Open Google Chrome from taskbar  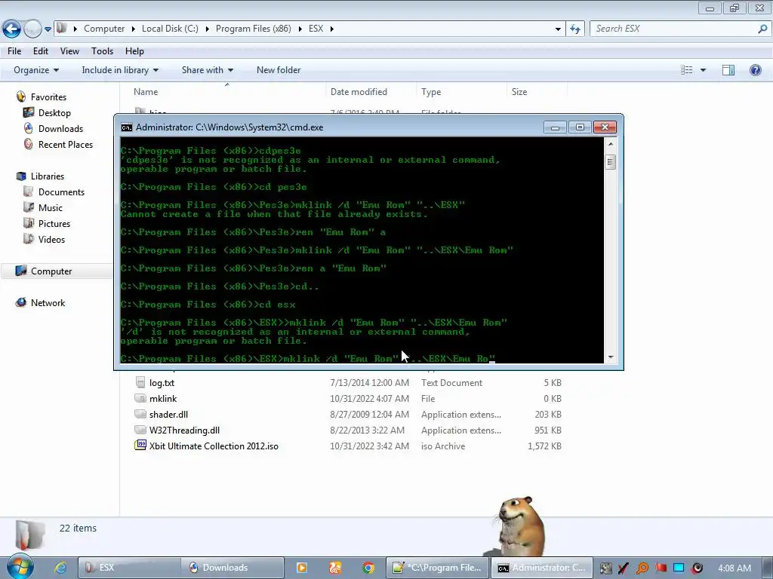pos(368,568)
